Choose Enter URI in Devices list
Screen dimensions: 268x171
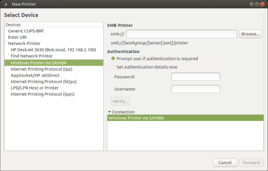click(x=17, y=37)
